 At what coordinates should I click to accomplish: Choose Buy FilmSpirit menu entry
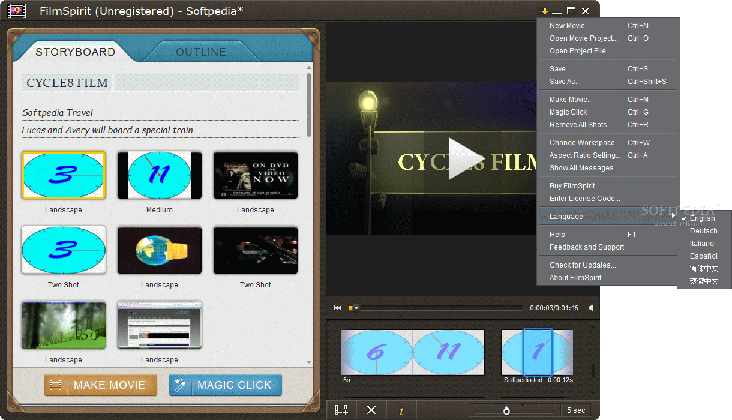(608, 186)
